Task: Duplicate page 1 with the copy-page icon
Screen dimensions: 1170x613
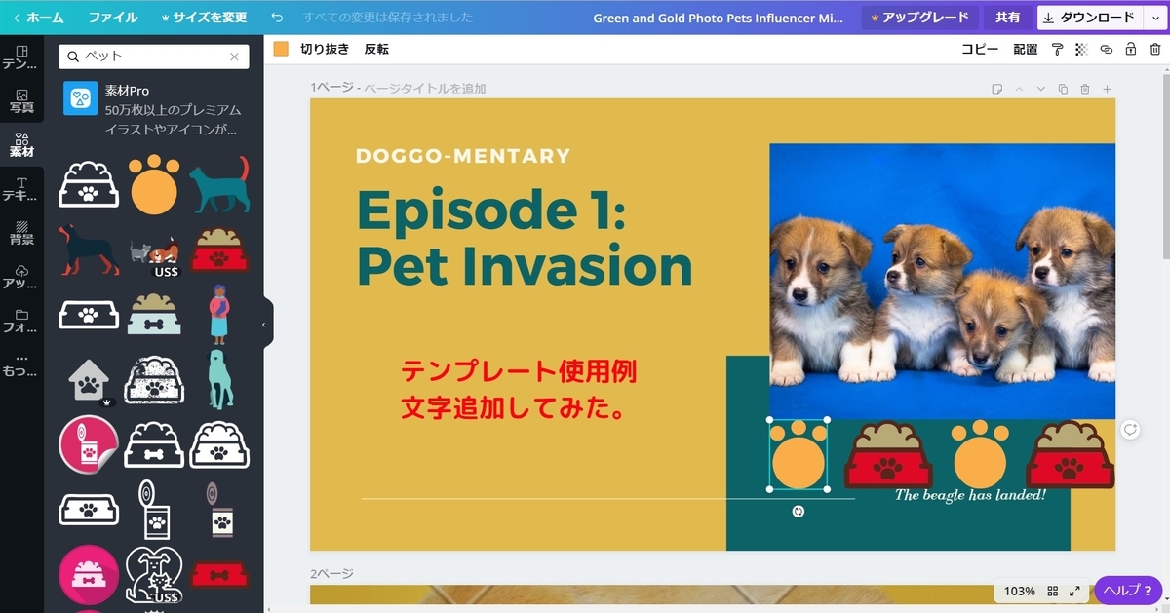Action: click(x=1063, y=89)
